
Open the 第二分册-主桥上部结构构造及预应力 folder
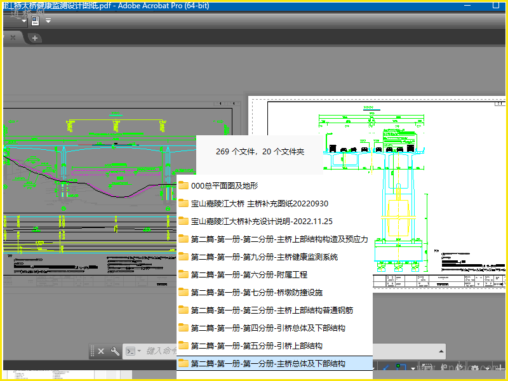click(279, 239)
